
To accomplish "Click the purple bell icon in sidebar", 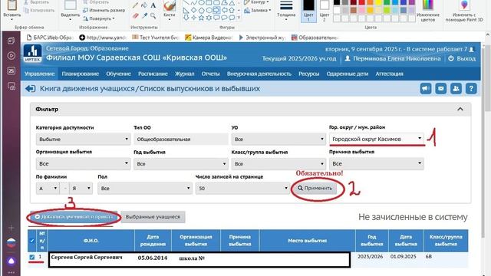I will [12, 261].
